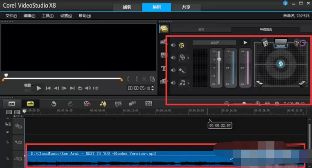Image resolution: width=312 pixels, height=168 pixels.
Task: Toggle HD preview
Action: 96,88
